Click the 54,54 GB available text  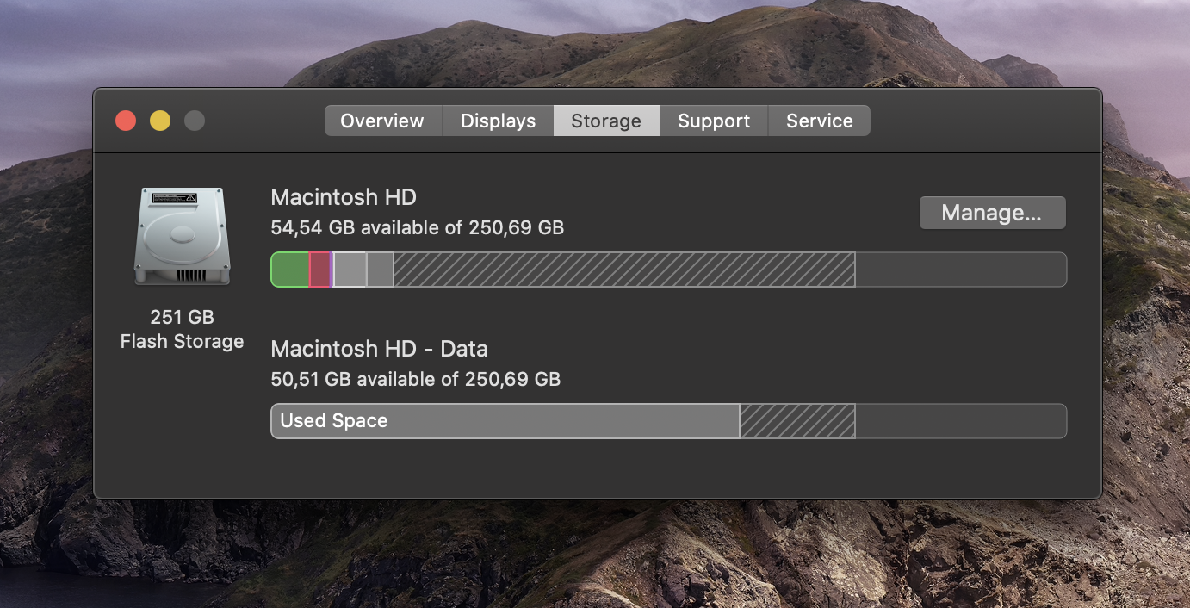(x=356, y=228)
